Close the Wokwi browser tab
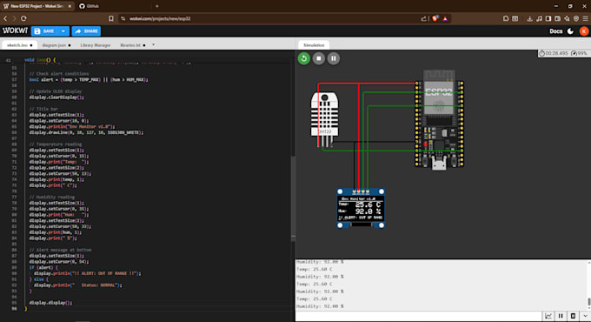Image resolution: width=591 pixels, height=322 pixels. tap(70, 6)
